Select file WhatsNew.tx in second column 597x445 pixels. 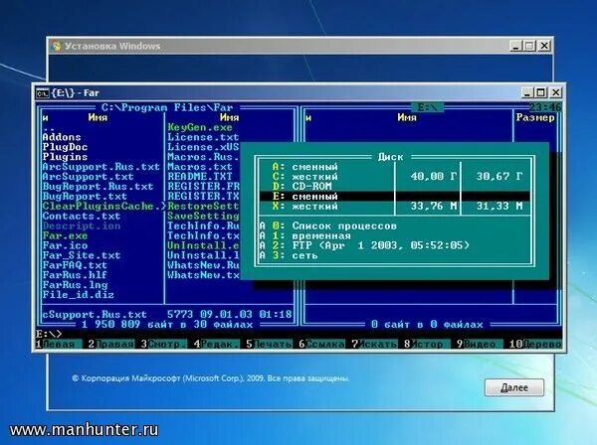tap(203, 275)
